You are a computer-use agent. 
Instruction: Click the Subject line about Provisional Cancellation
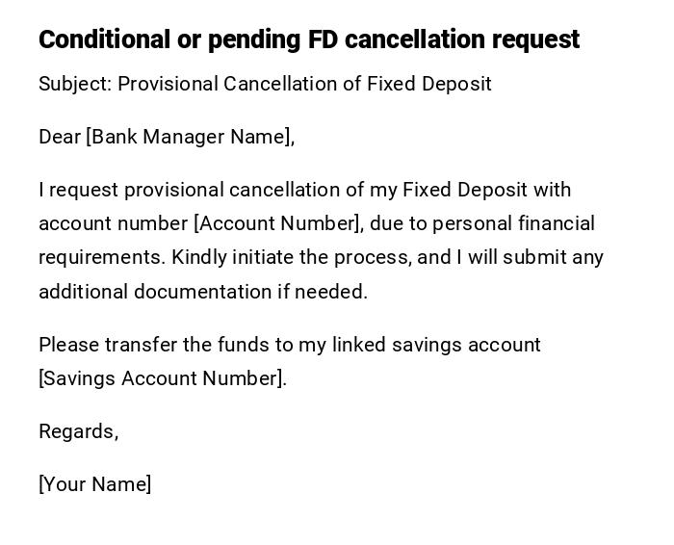(x=265, y=84)
